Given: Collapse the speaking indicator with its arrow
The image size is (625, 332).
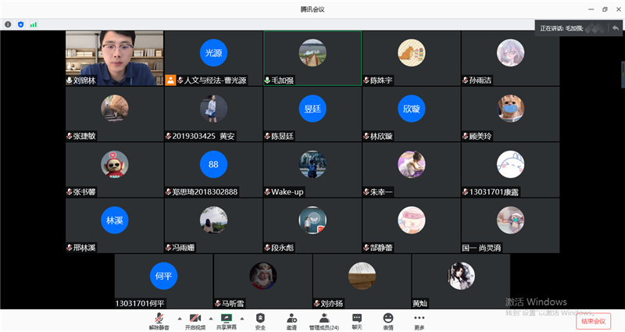Looking at the screenshot, I should (x=616, y=28).
